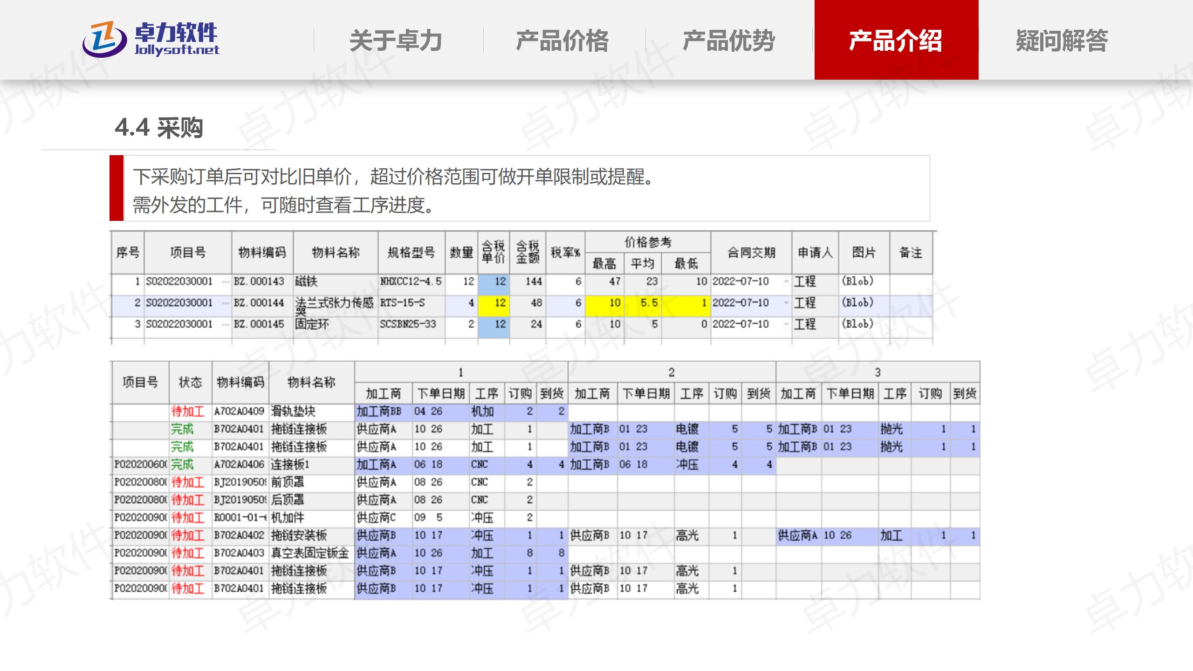Viewport: 1193px width, 671px height.
Task: Click the 申请人 column header
Action: click(x=815, y=253)
